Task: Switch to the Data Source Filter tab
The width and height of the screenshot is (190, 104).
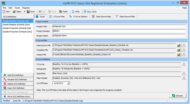Action: point(125,16)
